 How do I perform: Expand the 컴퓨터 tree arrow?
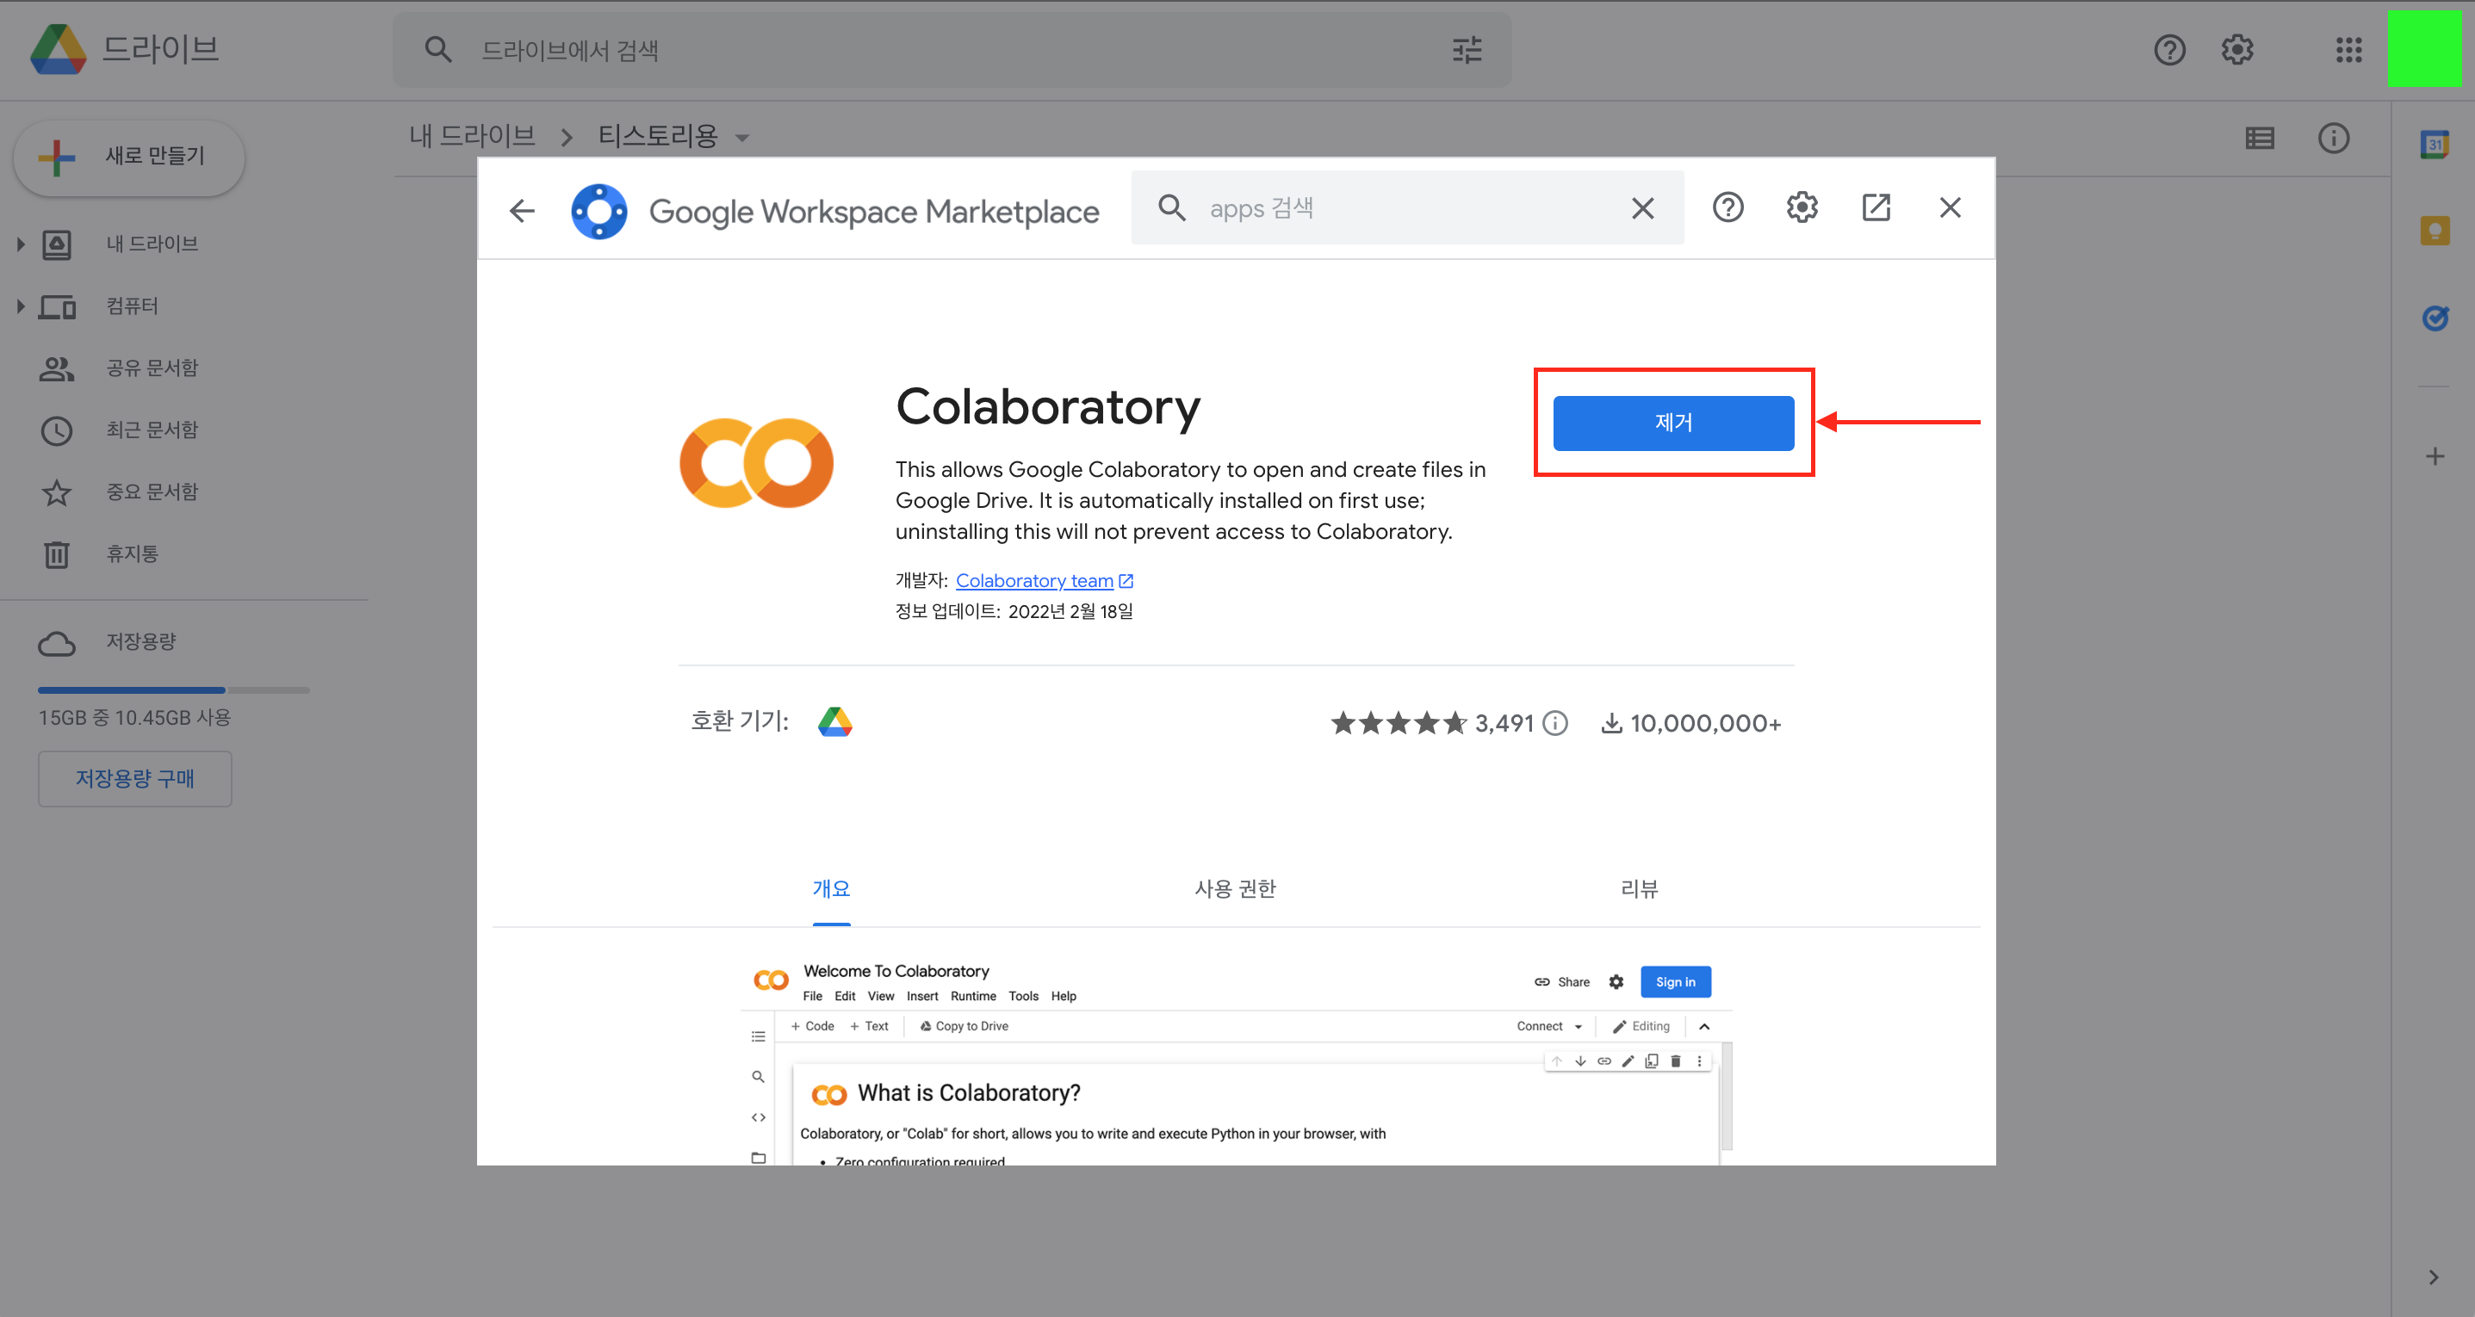pos(20,306)
